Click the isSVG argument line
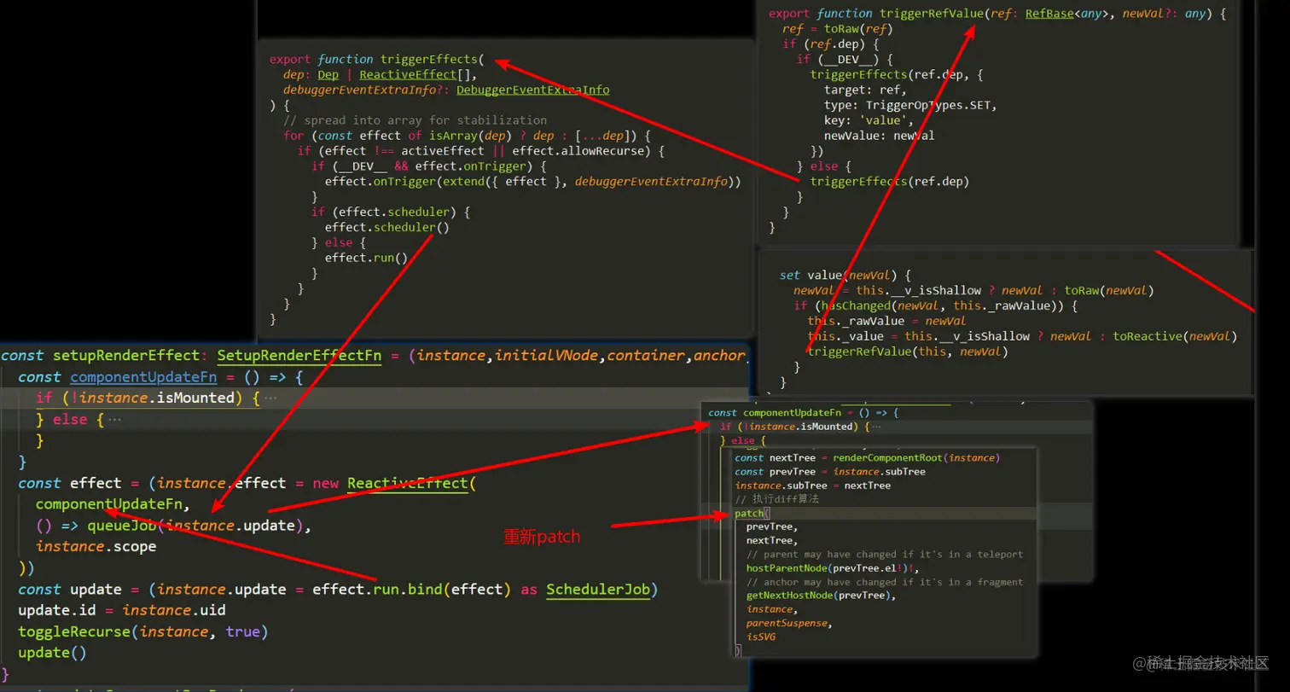Screen dimensions: 1290x692 [762, 637]
